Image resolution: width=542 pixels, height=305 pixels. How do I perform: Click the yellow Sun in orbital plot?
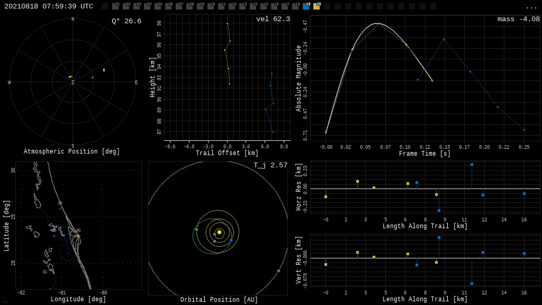click(219, 232)
